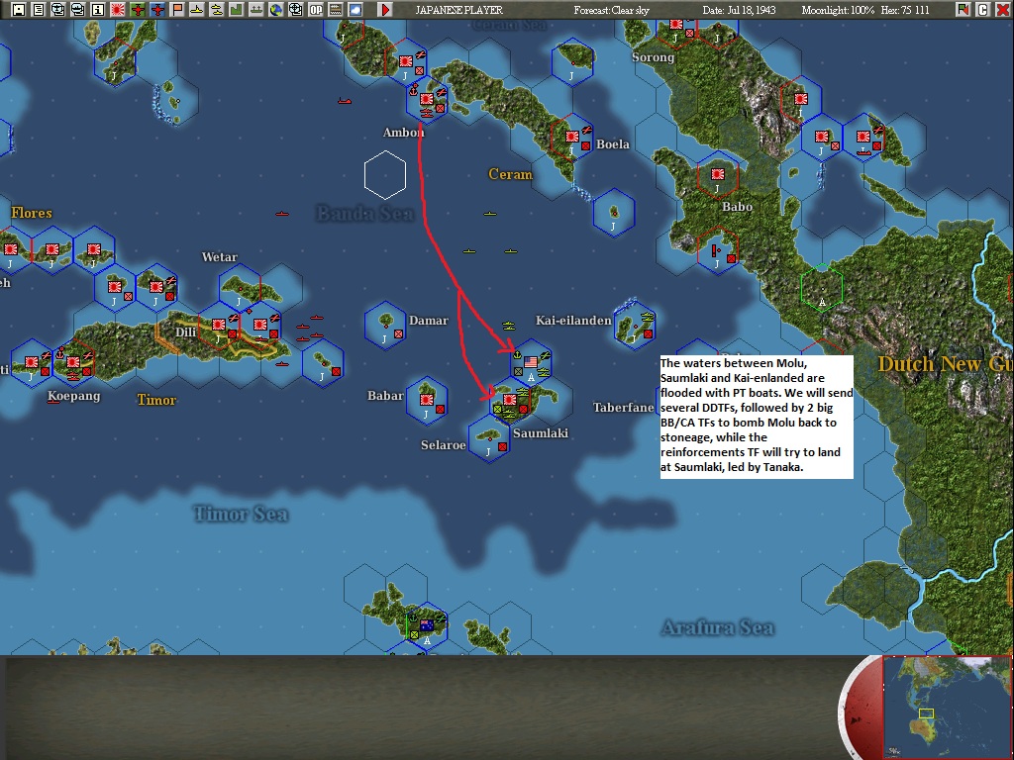
Task: Click the "Hex: 75 111" readout
Action: pyautogui.click(x=905, y=10)
